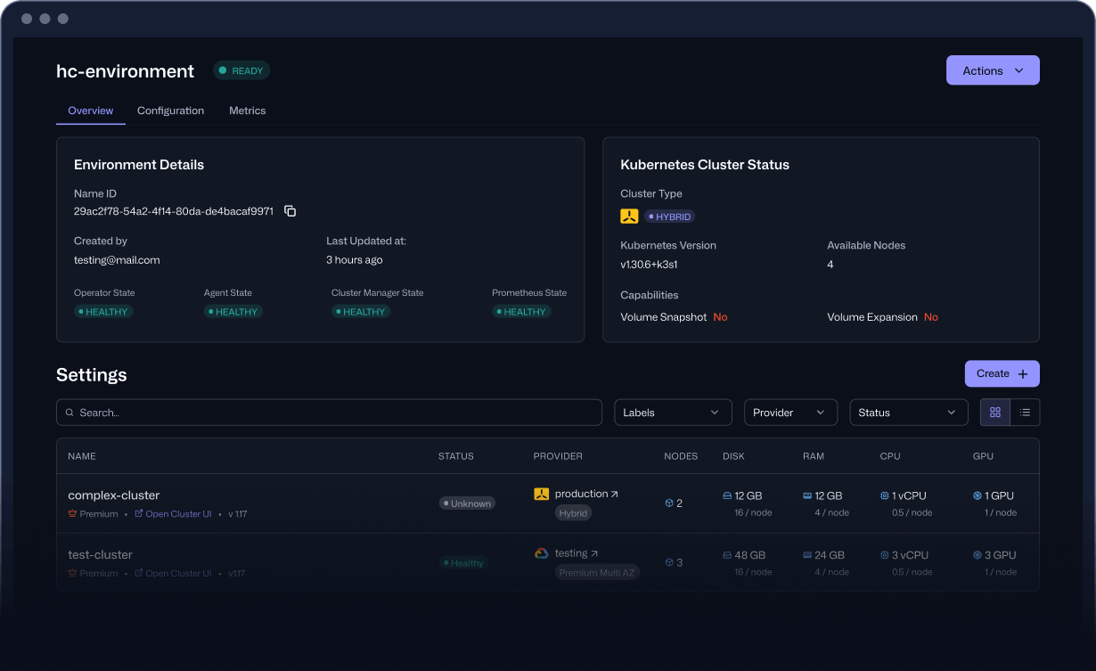Click the test-cluster name
This screenshot has width=1096, height=671.
101,555
